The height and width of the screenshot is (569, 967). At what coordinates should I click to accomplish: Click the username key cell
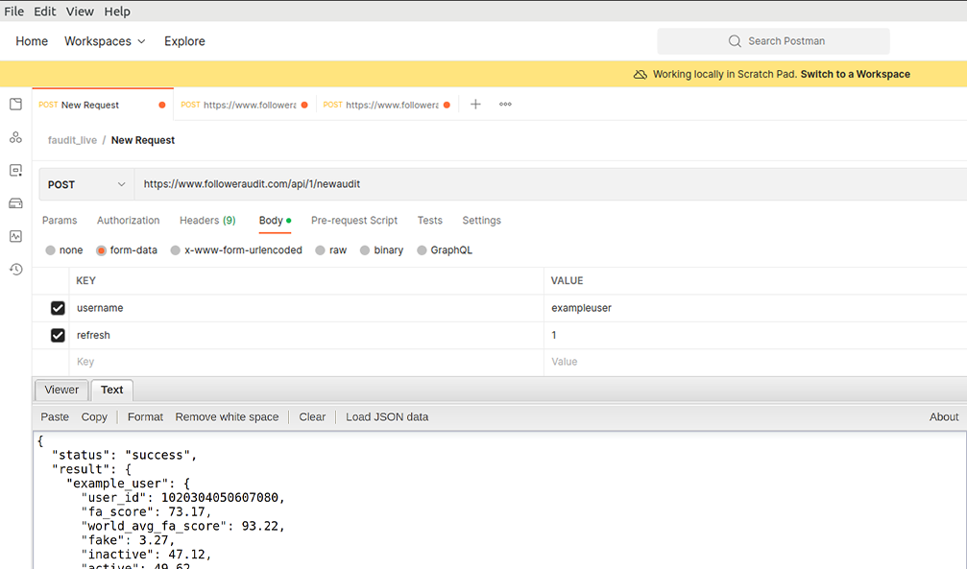pos(306,308)
